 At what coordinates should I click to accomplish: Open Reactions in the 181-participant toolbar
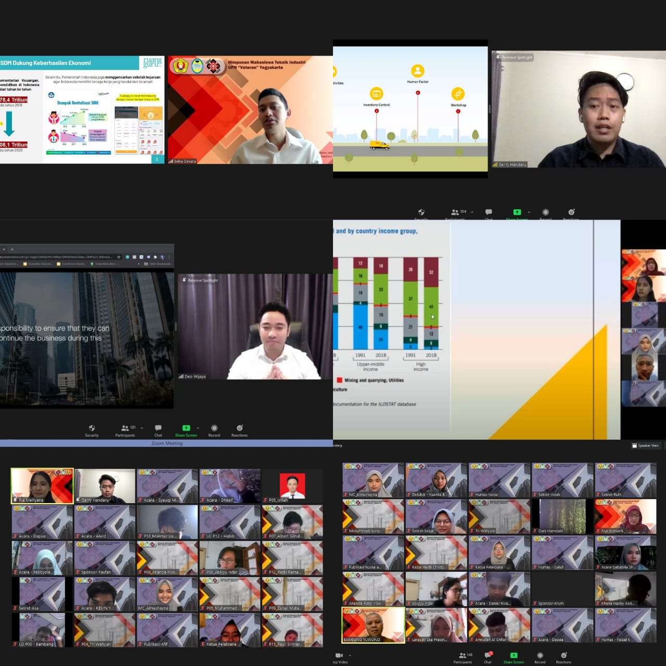[x=239, y=430]
